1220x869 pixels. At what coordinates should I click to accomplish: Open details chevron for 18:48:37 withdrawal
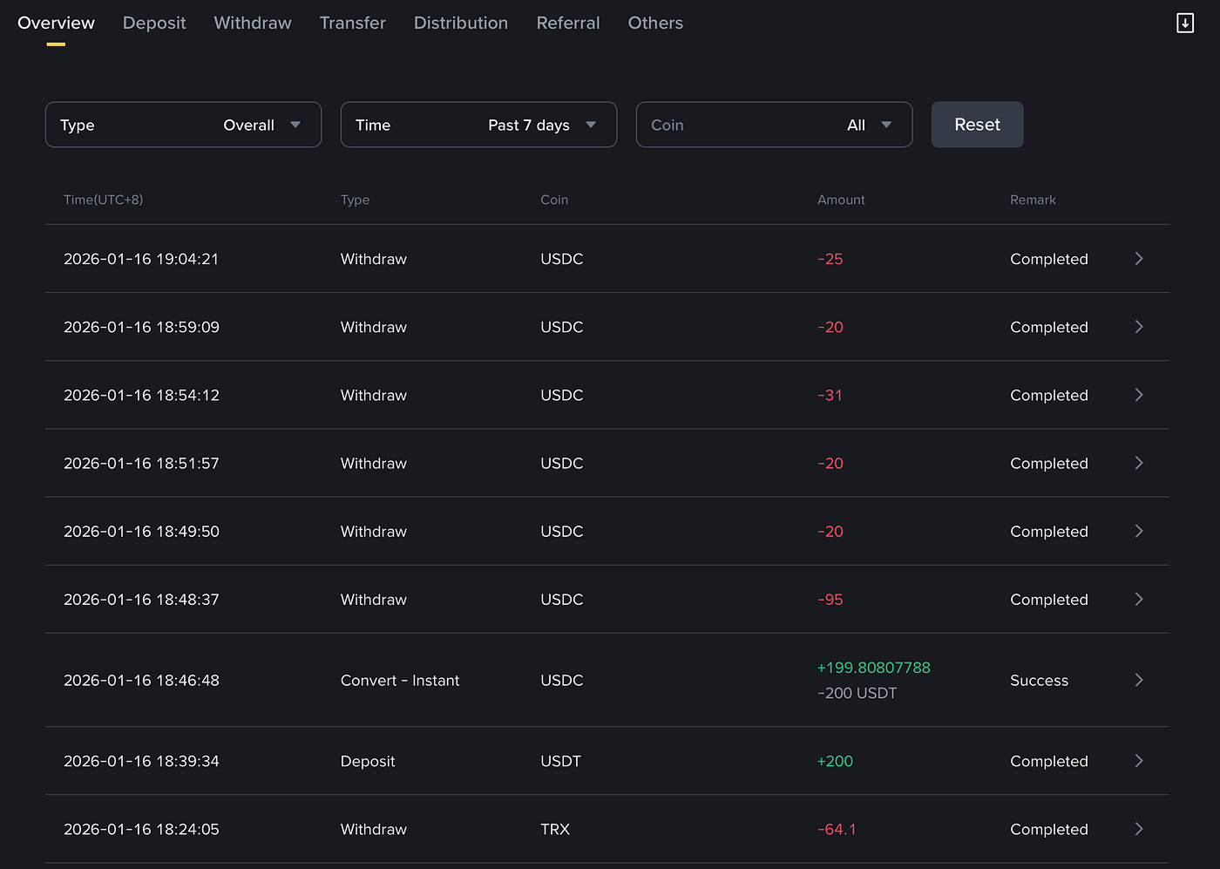[1139, 600]
